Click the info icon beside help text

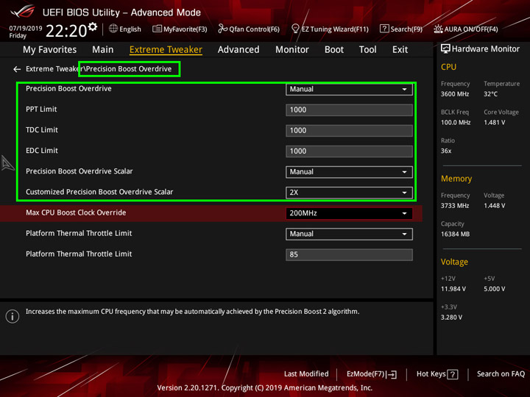pyautogui.click(x=13, y=316)
